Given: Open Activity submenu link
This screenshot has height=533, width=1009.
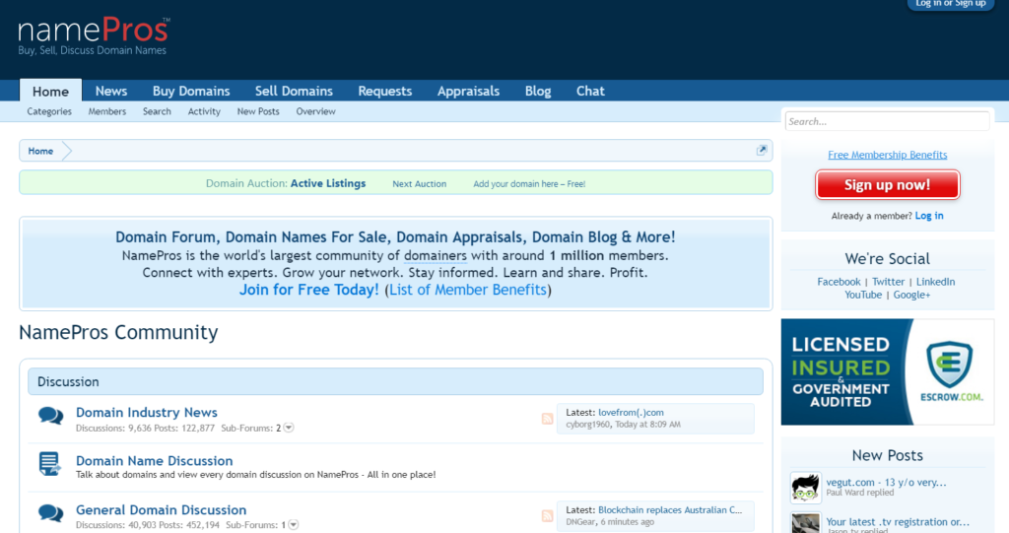Looking at the screenshot, I should pos(204,111).
